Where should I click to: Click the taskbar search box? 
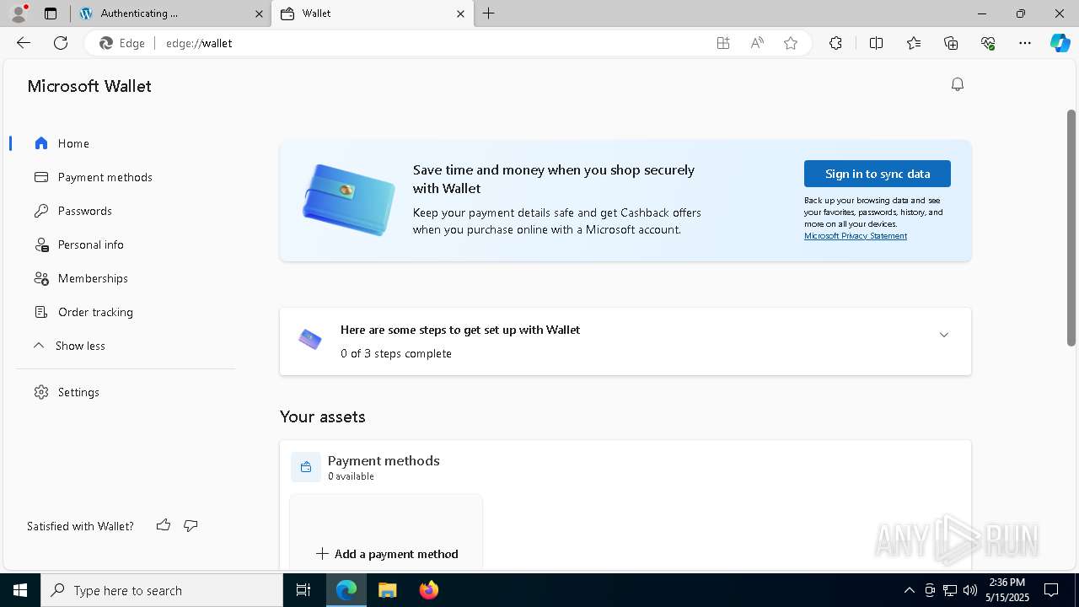(x=162, y=590)
